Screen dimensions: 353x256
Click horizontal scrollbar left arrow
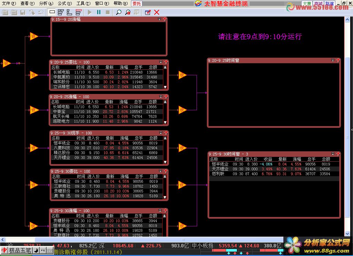(2, 239)
